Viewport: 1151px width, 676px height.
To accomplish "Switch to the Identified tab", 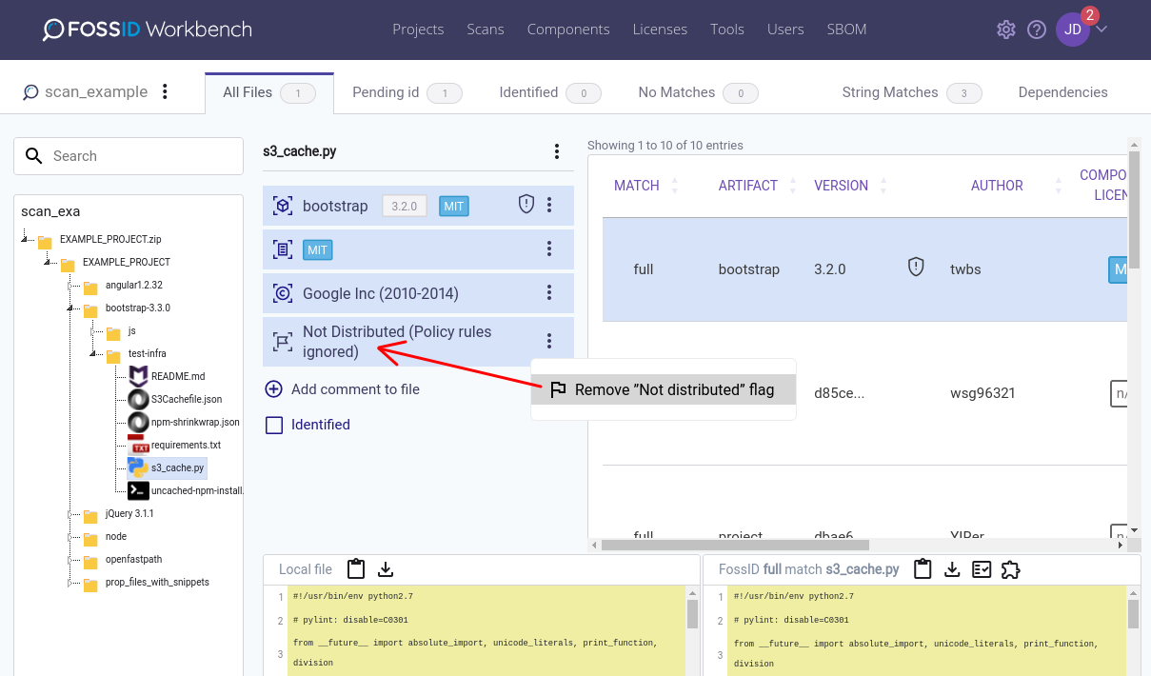I will (x=549, y=92).
